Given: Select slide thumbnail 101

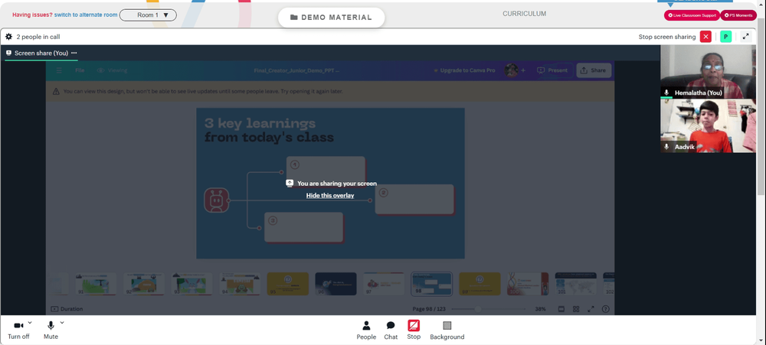Looking at the screenshot, I should (x=575, y=284).
